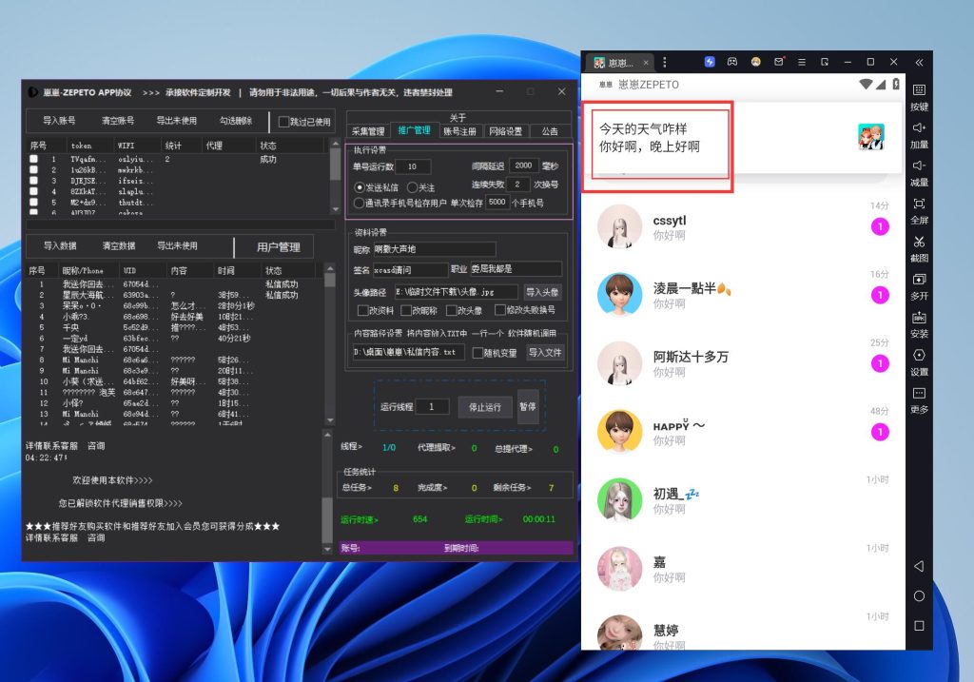Switch to the 采集管理 tab
The width and height of the screenshot is (974, 682).
pyautogui.click(x=367, y=131)
